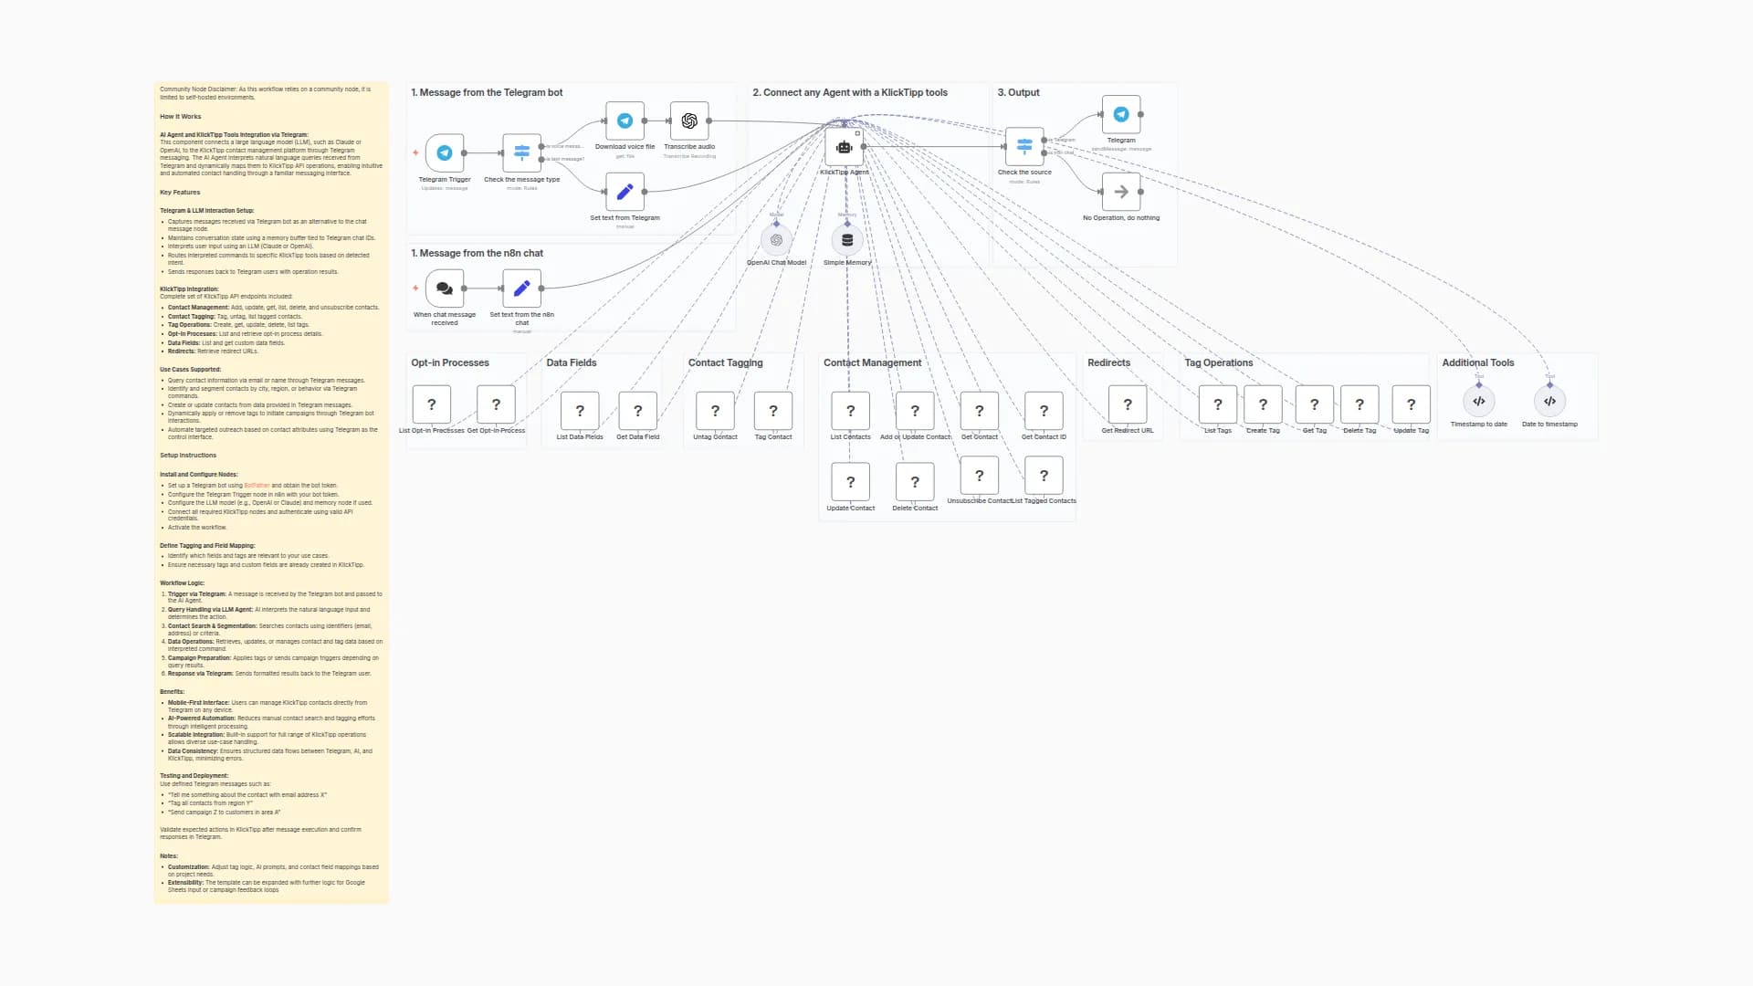Open the When chat message received node
Screen dimensions: 1753x986
point(445,288)
